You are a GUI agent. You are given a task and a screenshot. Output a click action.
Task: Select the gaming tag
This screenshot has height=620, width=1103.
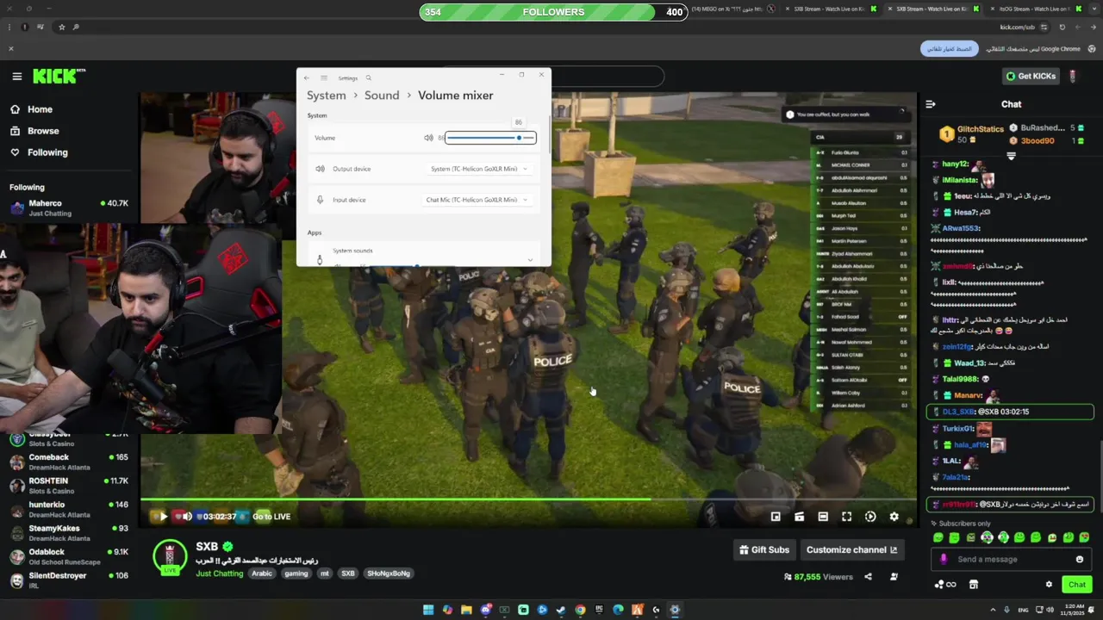[296, 573]
